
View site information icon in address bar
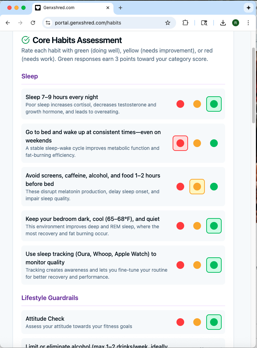(x=48, y=23)
